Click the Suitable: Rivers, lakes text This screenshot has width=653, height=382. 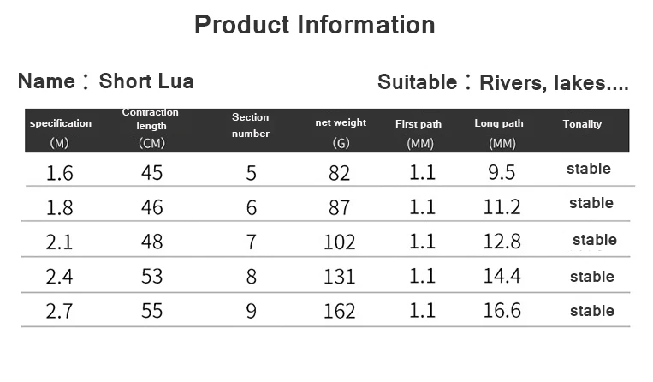502,82
